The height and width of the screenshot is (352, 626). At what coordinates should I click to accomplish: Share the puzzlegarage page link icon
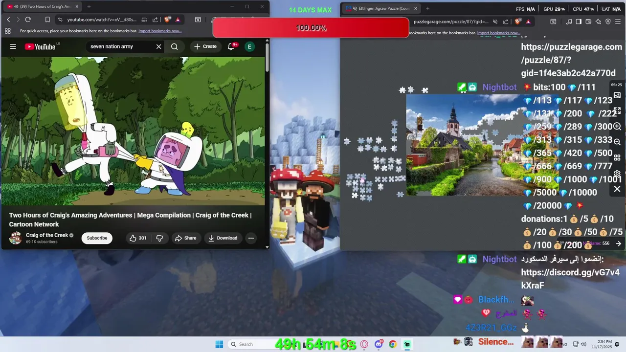pos(505,22)
